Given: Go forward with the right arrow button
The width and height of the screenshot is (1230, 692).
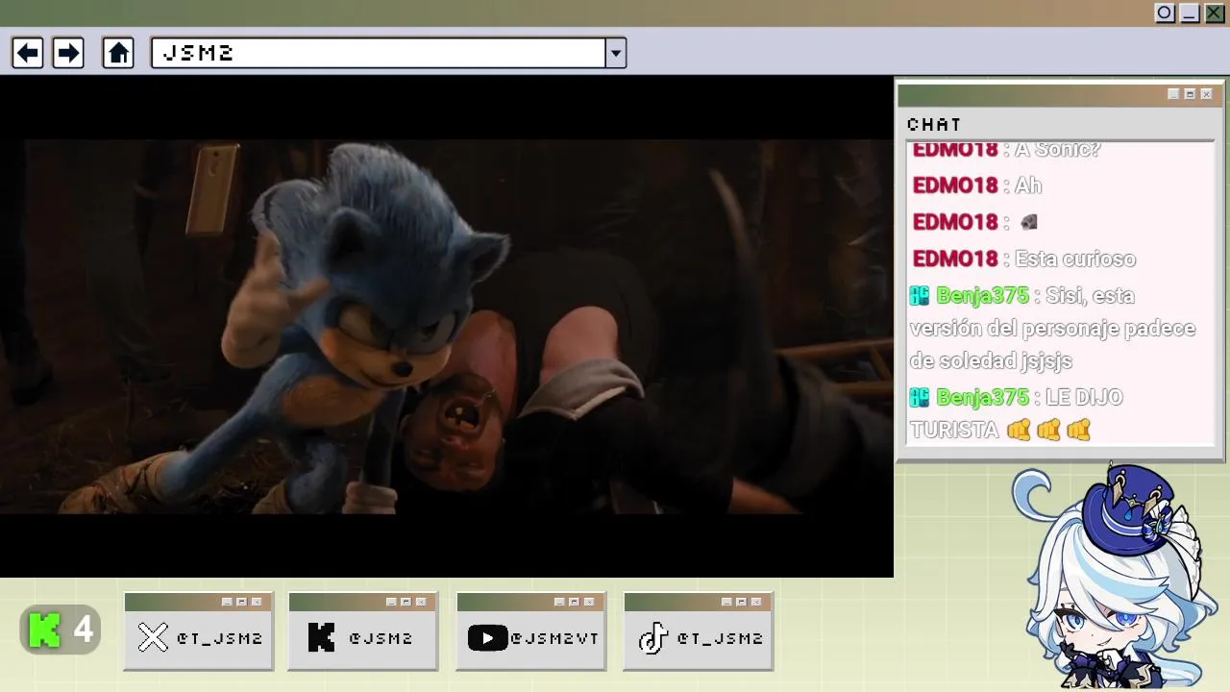Looking at the screenshot, I should [x=67, y=53].
